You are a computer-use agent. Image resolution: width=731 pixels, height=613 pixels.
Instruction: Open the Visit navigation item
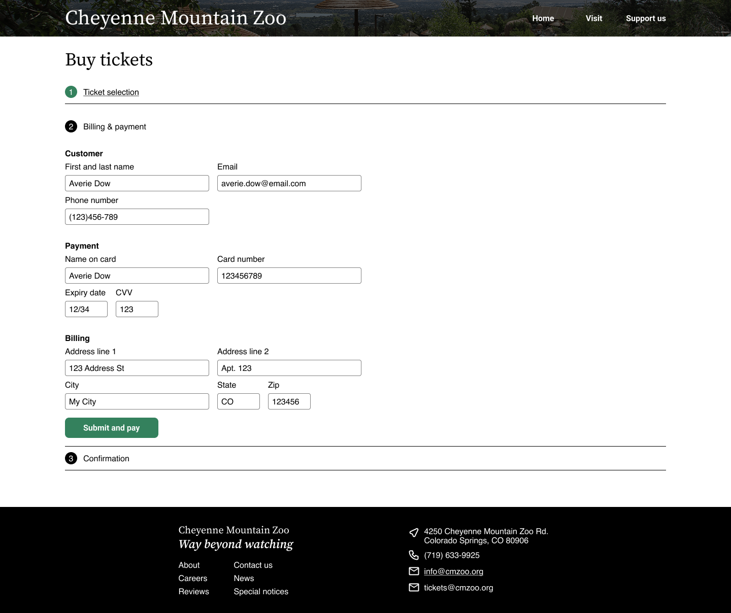click(594, 18)
